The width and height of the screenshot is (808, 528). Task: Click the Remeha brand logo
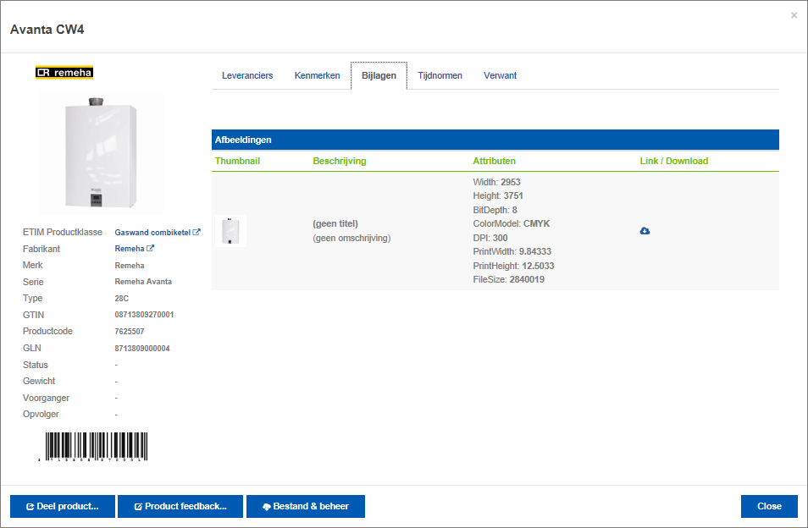tap(64, 73)
